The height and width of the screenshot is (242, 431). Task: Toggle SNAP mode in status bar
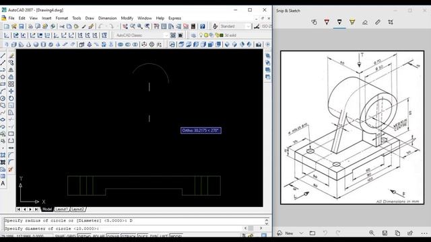coord(59,236)
